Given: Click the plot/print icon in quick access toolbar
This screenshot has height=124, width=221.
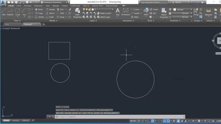Looking at the screenshot, I should click(x=27, y=2).
